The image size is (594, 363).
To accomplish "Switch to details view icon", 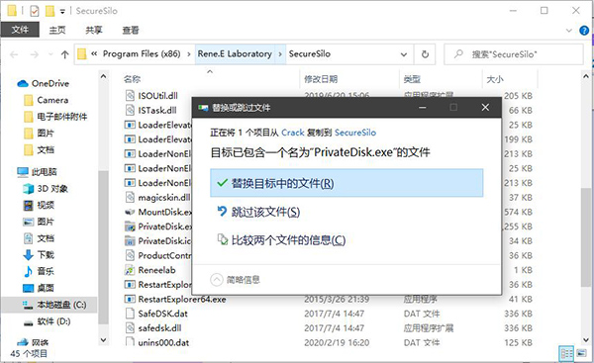I will [x=566, y=354].
